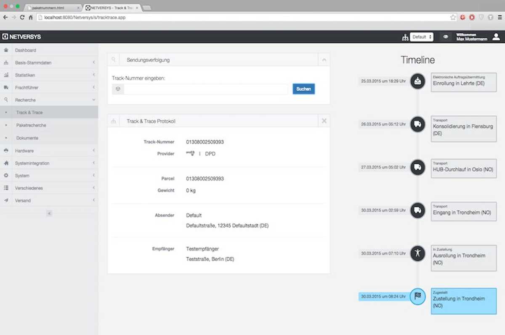Image resolution: width=505 pixels, height=335 pixels.
Task: Click the user profile icon top right
Action: pos(496,37)
